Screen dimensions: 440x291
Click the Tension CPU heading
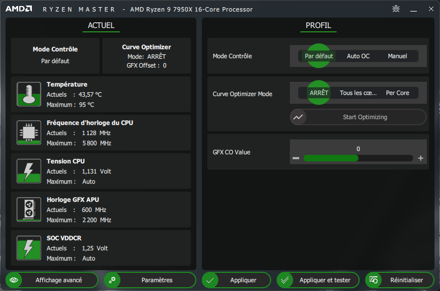coord(65,161)
